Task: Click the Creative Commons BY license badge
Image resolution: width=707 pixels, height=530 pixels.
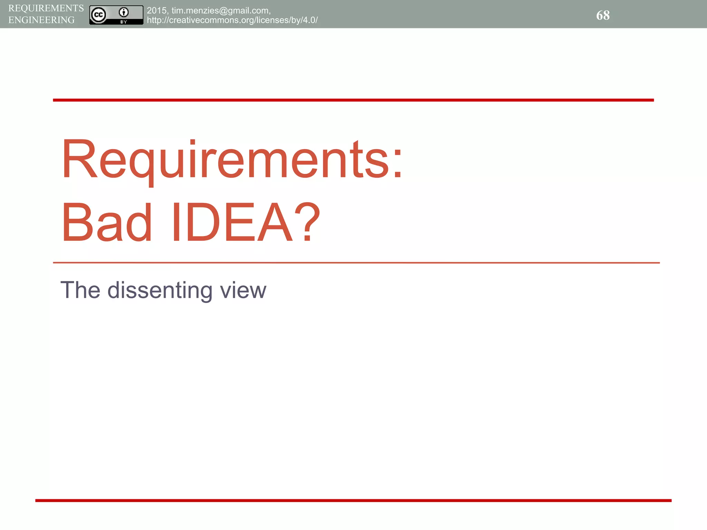Action: click(116, 15)
